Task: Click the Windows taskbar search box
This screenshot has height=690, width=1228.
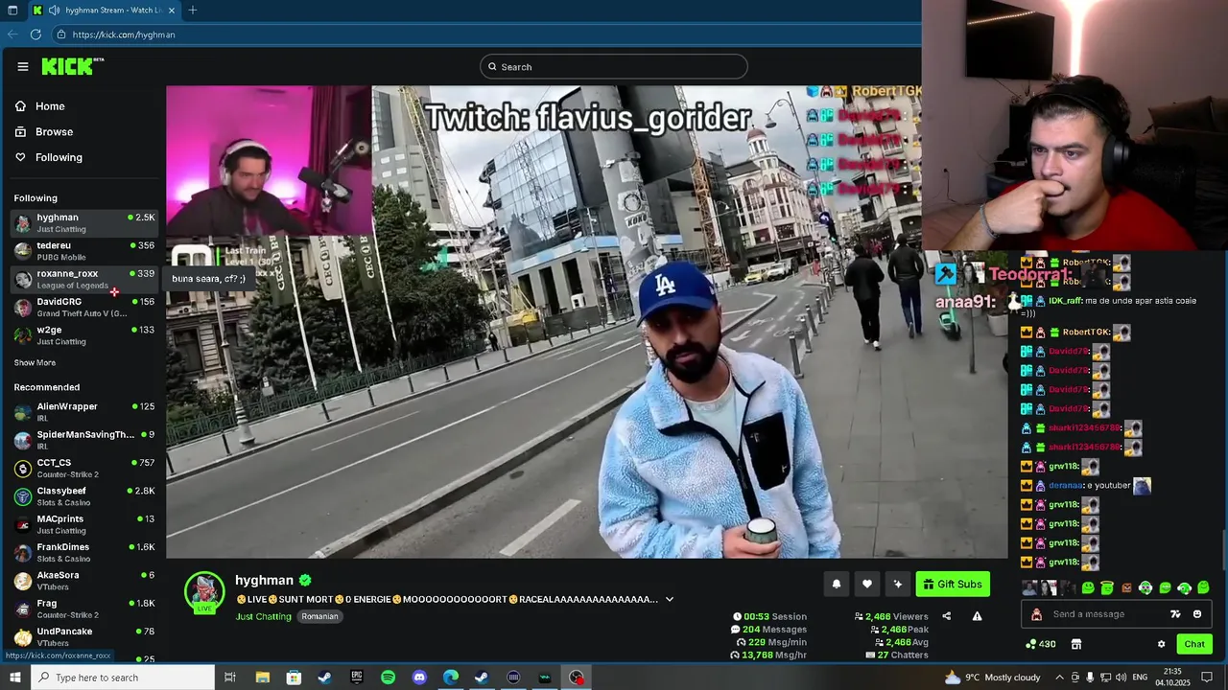Action: [x=122, y=678]
